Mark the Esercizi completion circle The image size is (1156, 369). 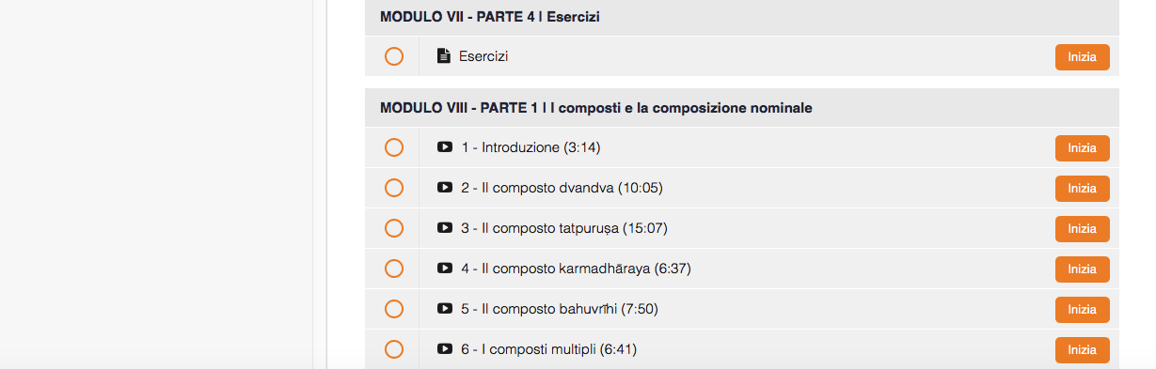click(394, 57)
